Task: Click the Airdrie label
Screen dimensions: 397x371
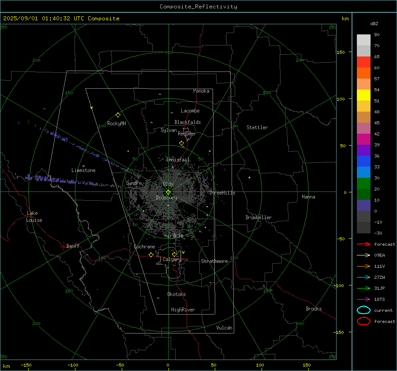Action: click(x=174, y=236)
